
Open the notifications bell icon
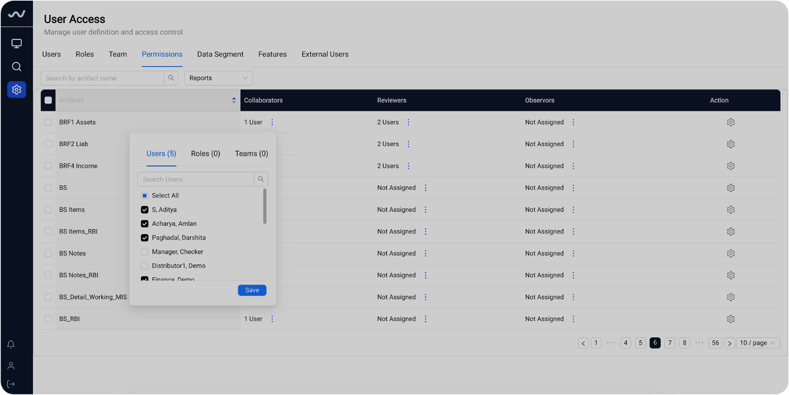pos(11,345)
